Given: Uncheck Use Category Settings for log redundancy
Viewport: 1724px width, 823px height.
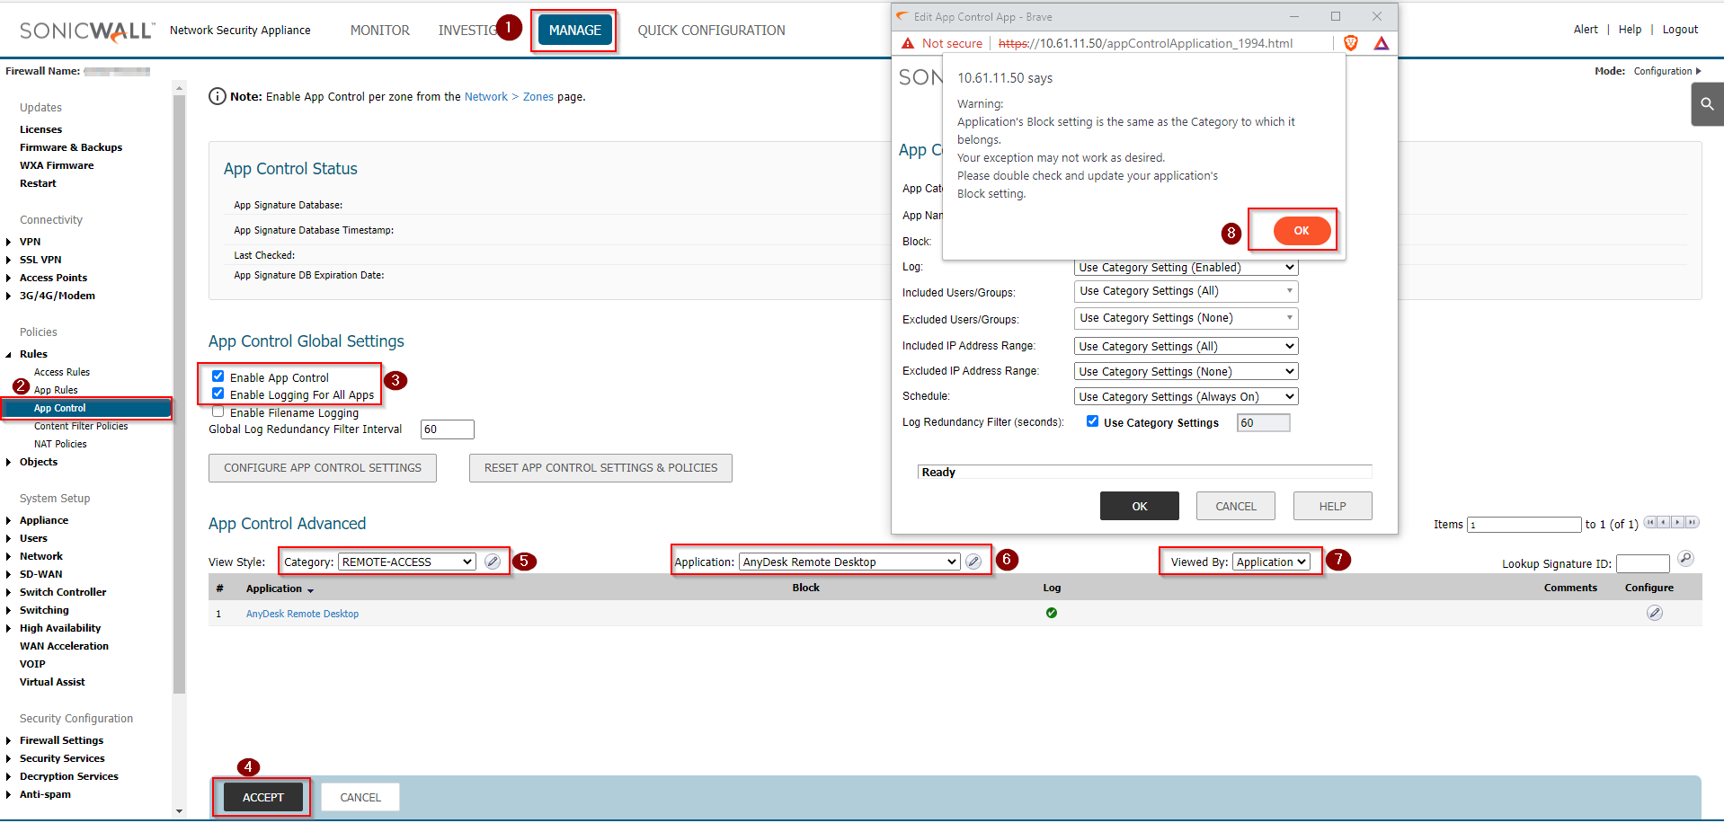Looking at the screenshot, I should pos(1092,421).
